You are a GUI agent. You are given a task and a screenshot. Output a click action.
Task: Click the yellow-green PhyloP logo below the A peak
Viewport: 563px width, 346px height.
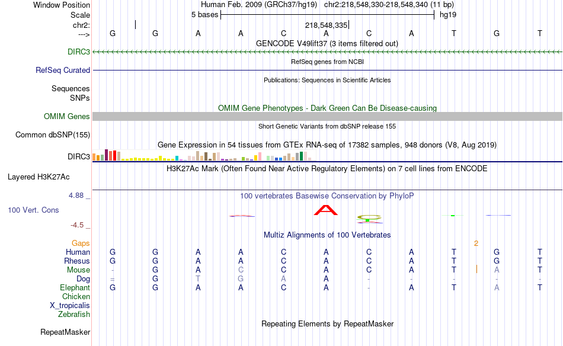(369, 217)
